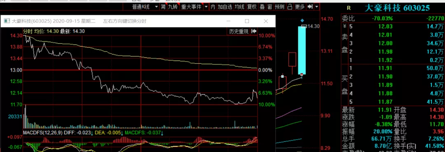Toggle the 九转 indicator
445x152 pixels.
point(173,7)
